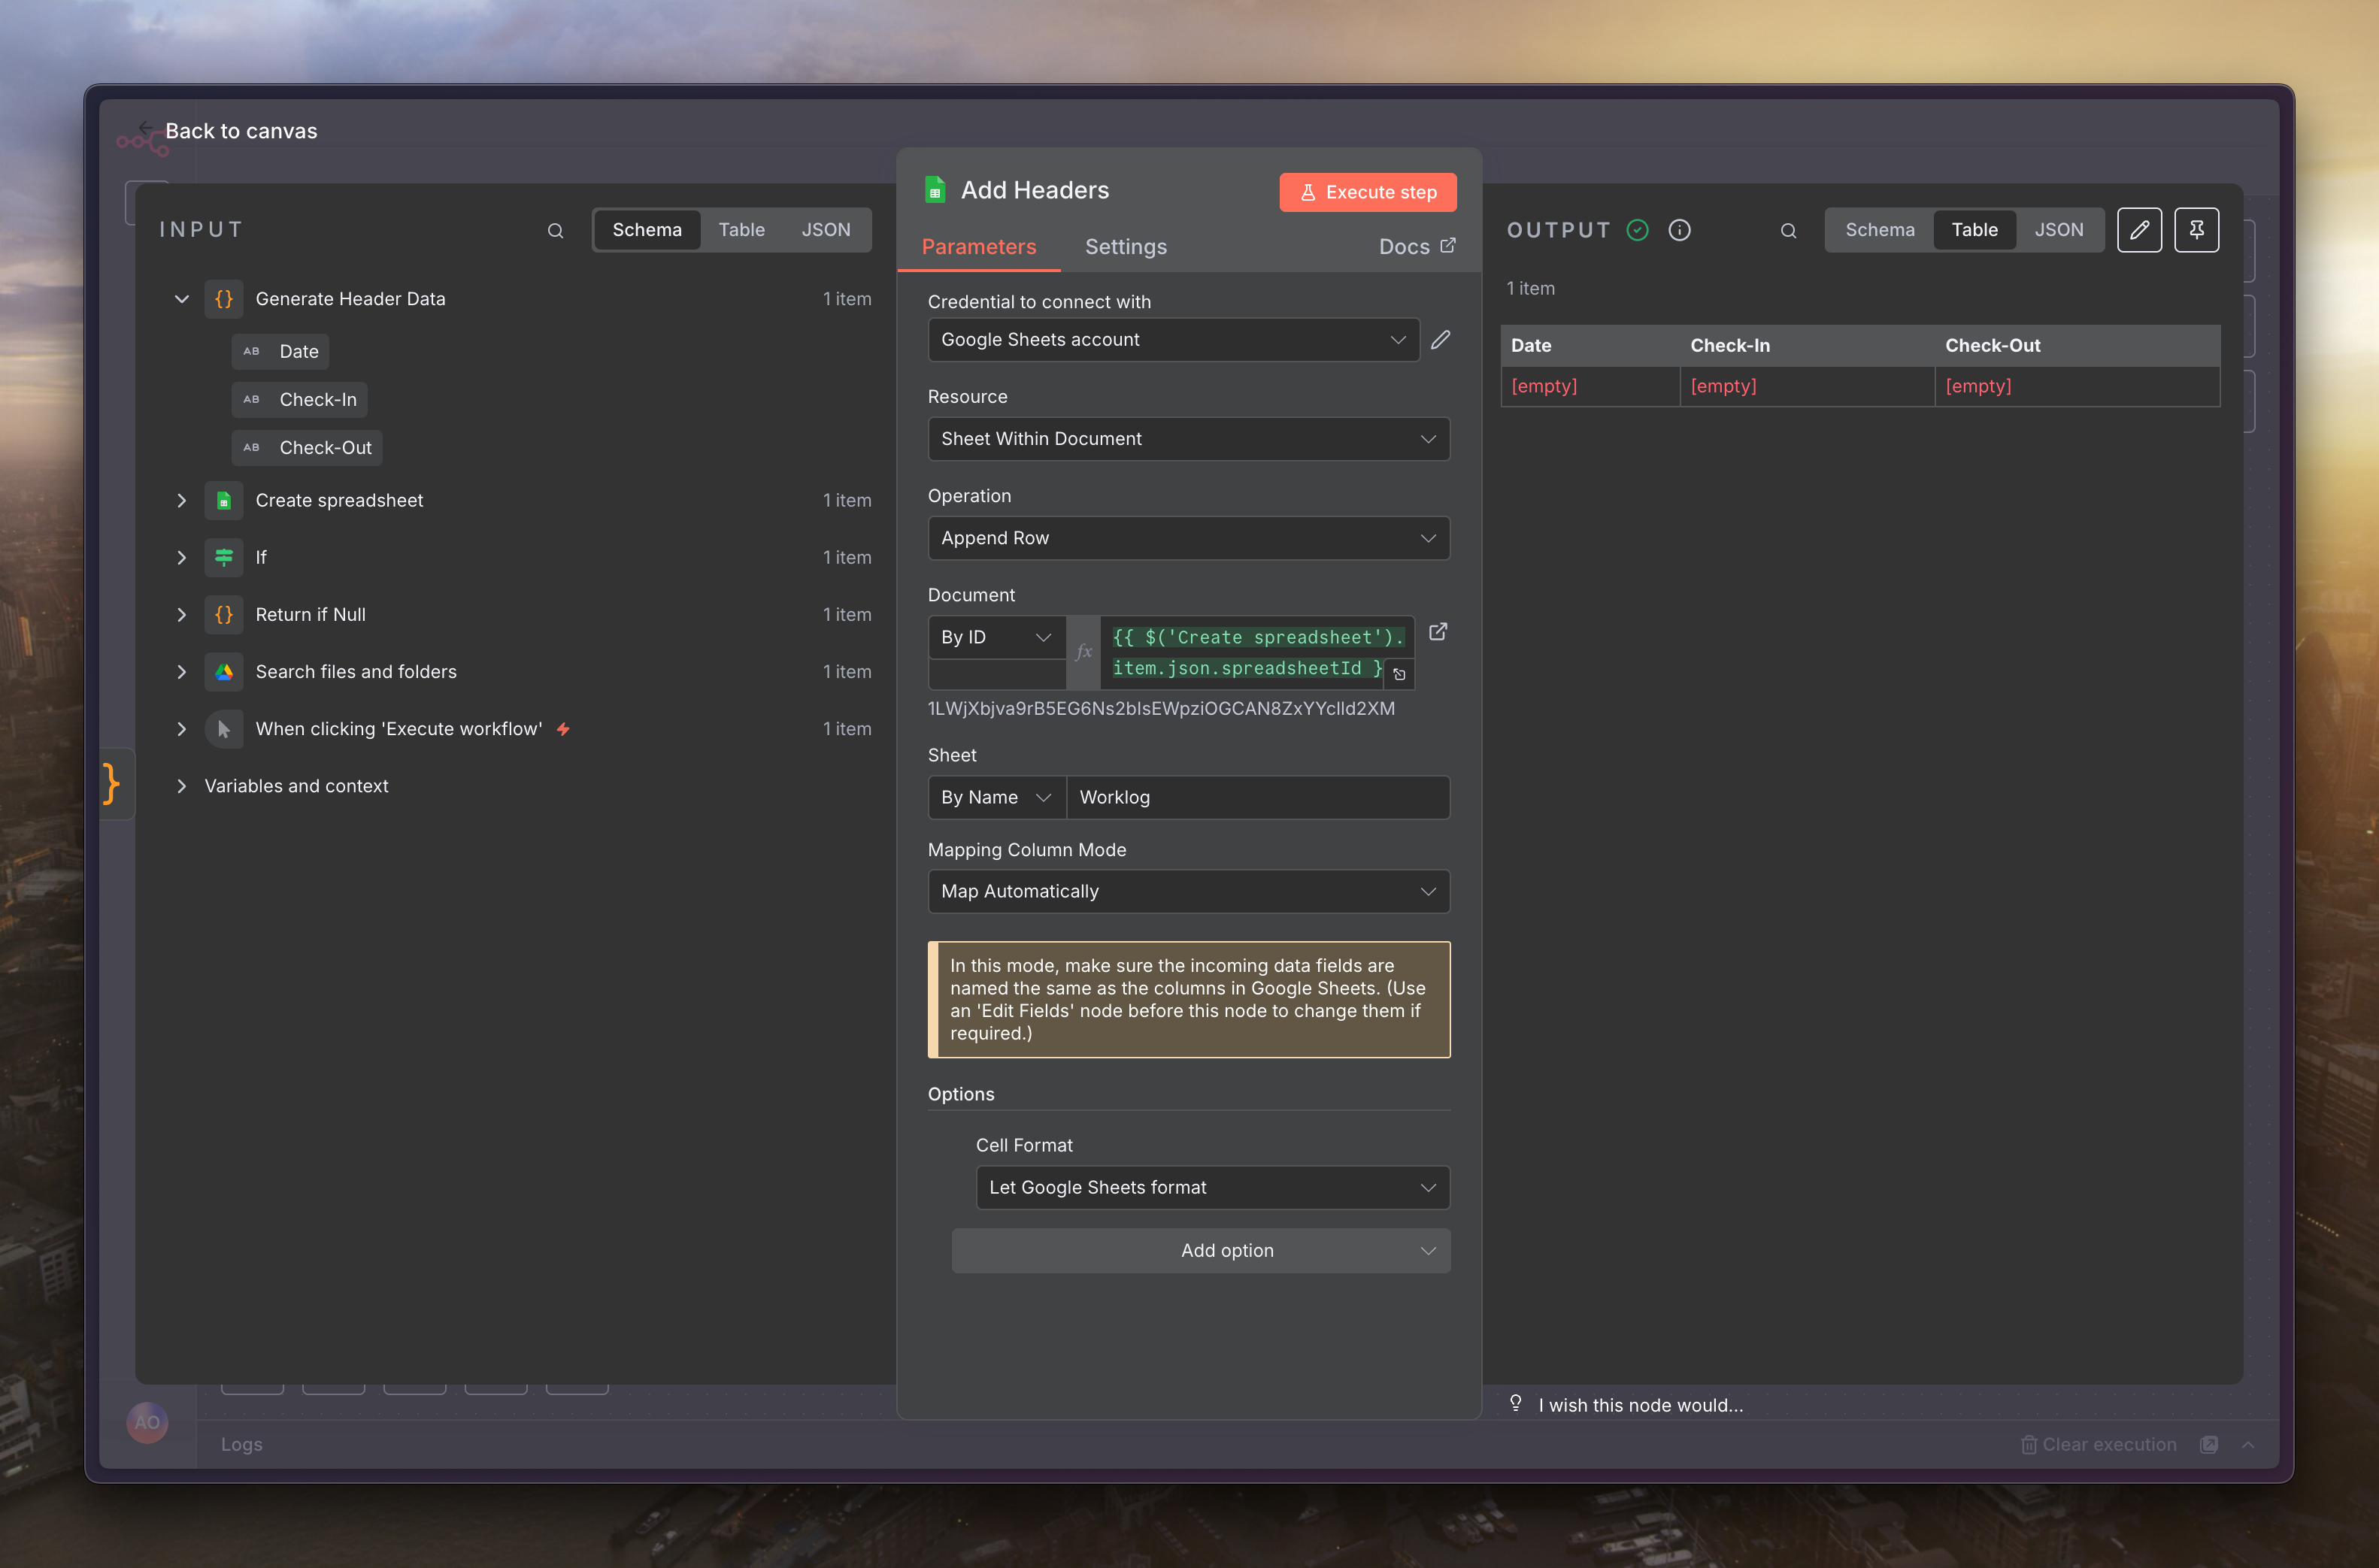Expand the Create spreadsheet input node
2379x1568 pixels.
(181, 500)
